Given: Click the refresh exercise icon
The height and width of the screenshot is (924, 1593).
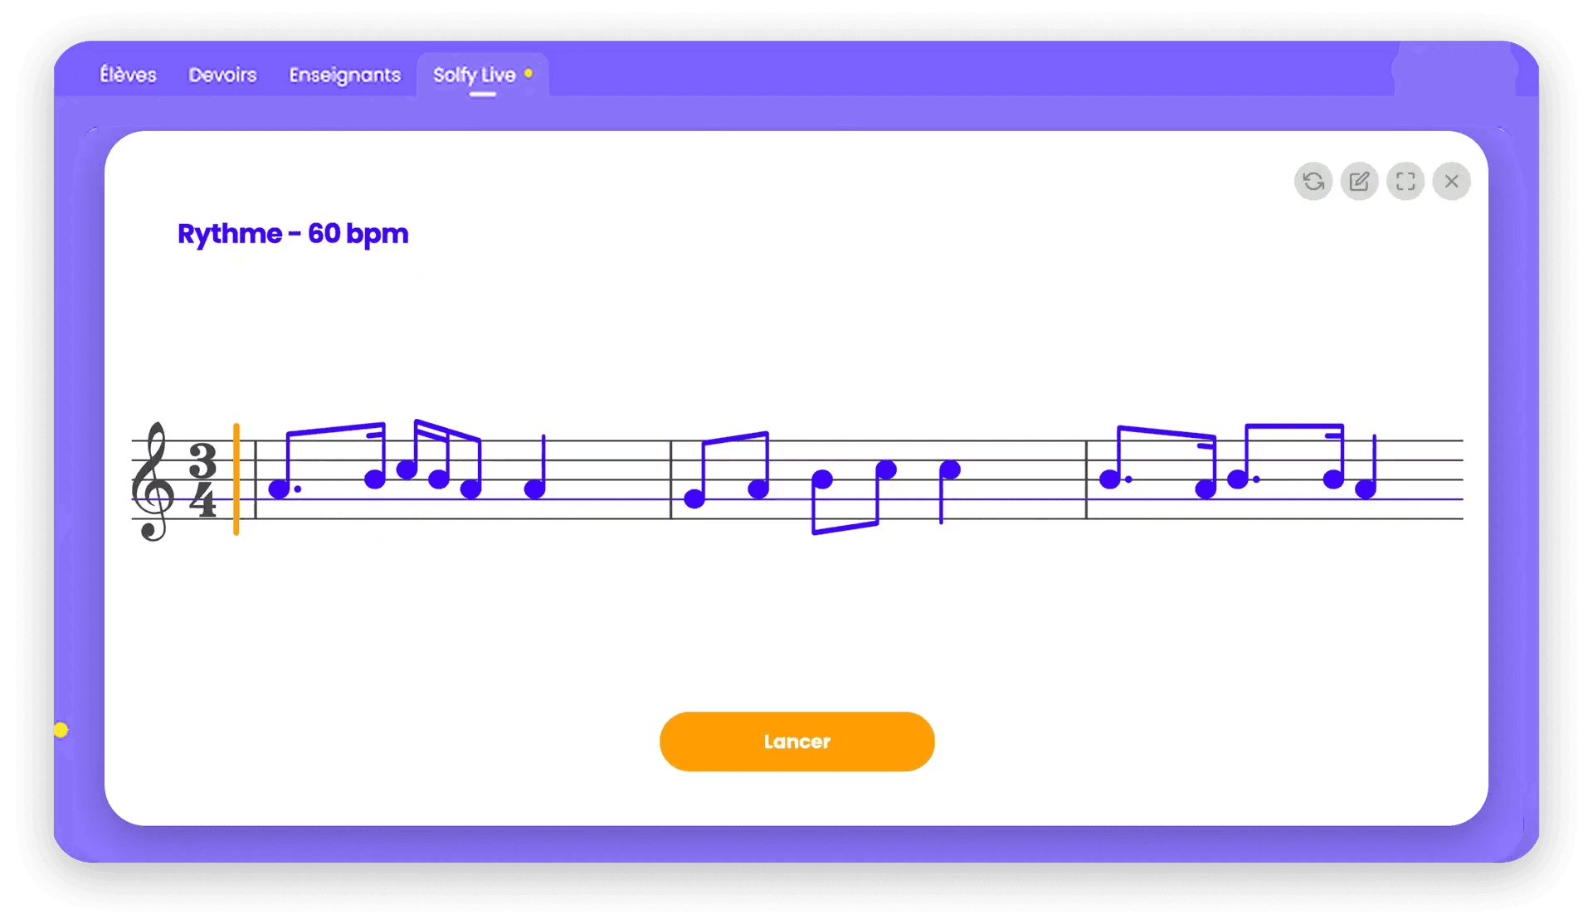Looking at the screenshot, I should (1313, 181).
